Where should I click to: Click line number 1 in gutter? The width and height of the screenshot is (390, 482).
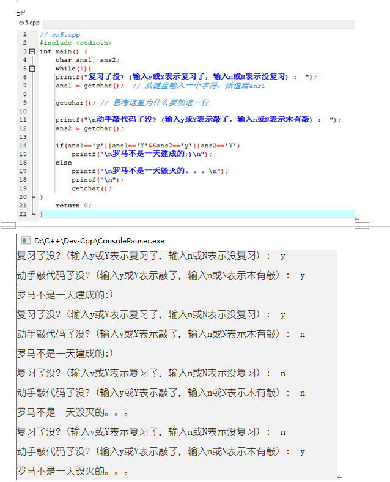(x=24, y=34)
